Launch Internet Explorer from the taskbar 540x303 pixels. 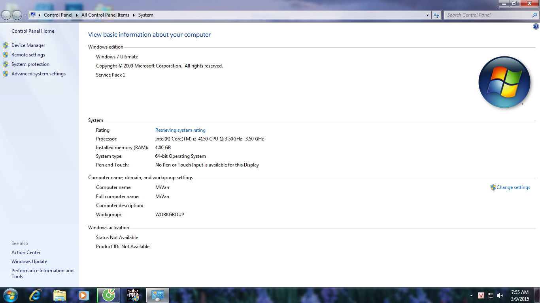(35, 295)
